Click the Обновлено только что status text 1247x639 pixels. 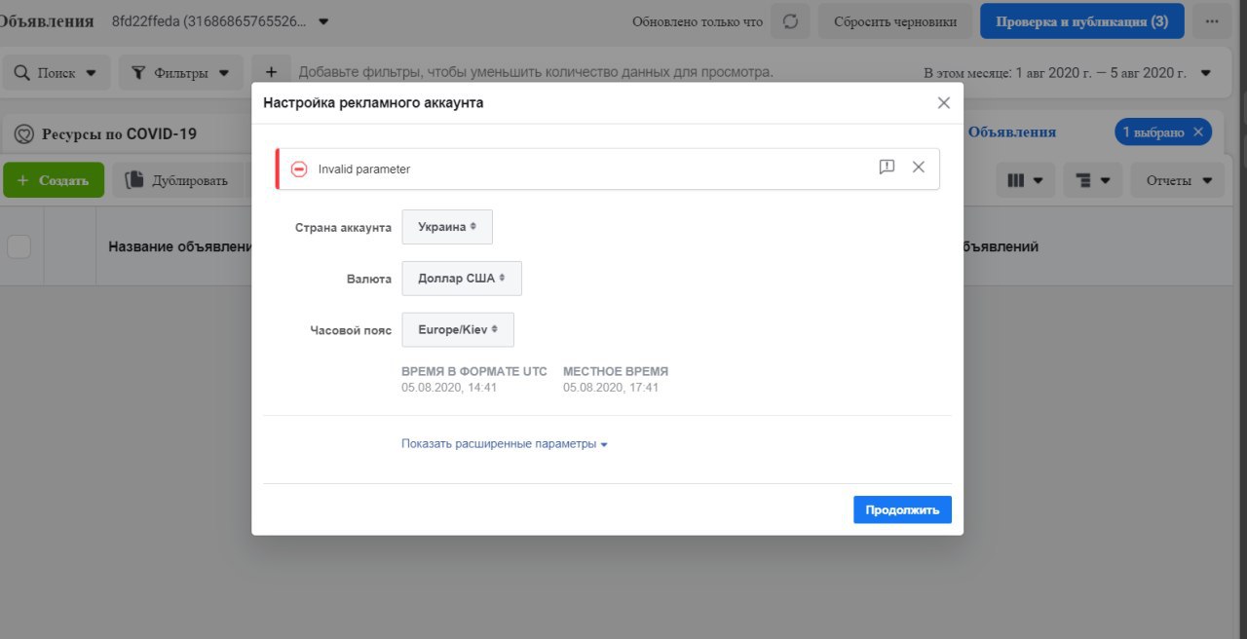click(x=698, y=21)
